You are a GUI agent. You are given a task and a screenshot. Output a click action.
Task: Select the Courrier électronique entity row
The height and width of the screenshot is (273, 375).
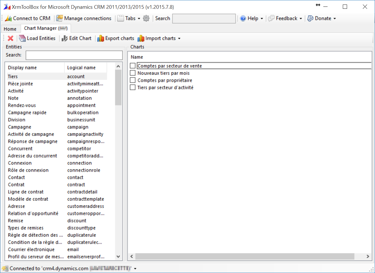coord(57,250)
